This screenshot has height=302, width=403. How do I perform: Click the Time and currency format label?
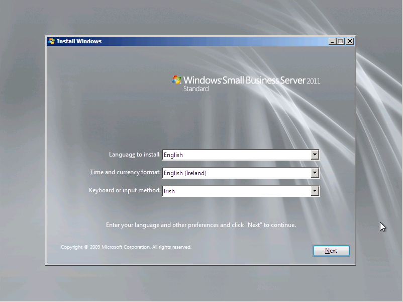[125, 172]
